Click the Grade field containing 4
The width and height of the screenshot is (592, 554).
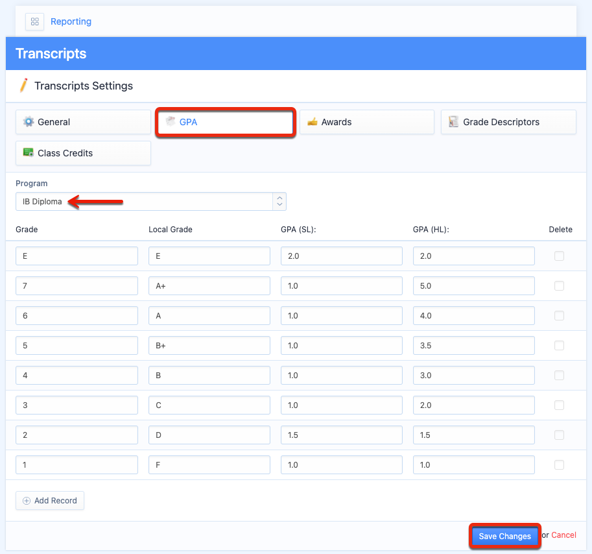tap(77, 376)
